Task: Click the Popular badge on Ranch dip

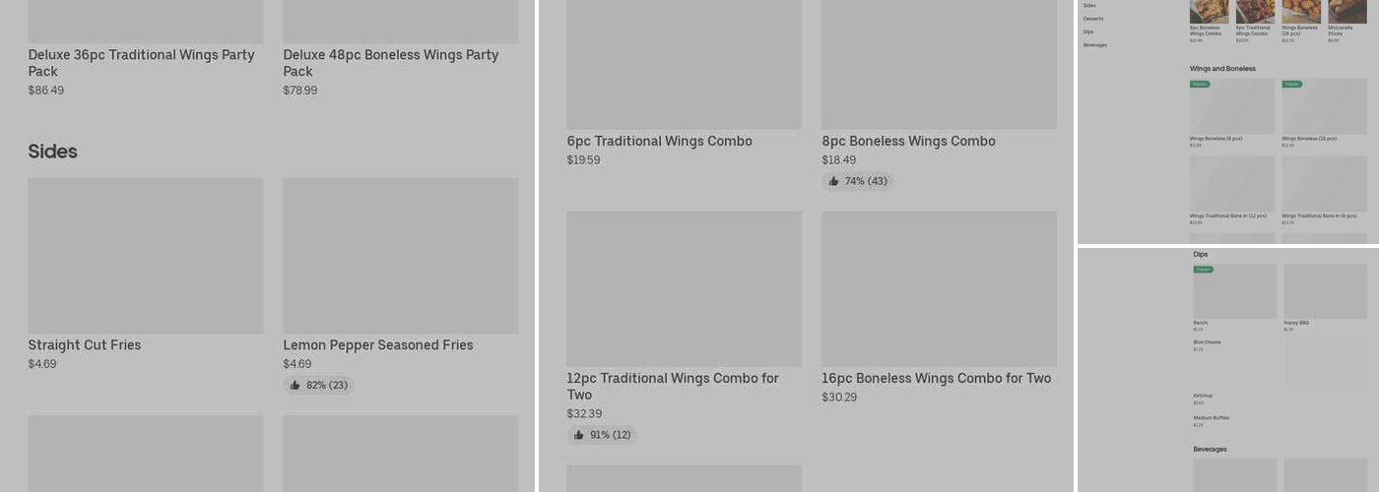Action: 1203,270
